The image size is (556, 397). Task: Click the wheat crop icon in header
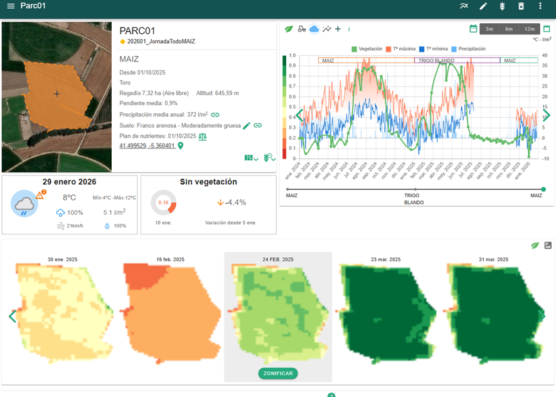click(502, 6)
